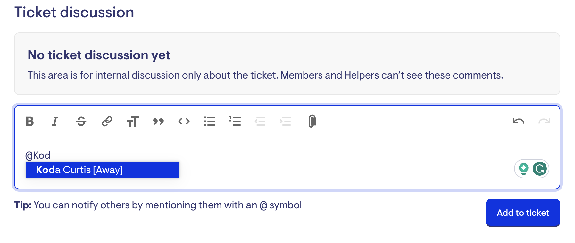Enable strikethrough text formatting
Screen dimensions: 575x243
click(x=81, y=122)
